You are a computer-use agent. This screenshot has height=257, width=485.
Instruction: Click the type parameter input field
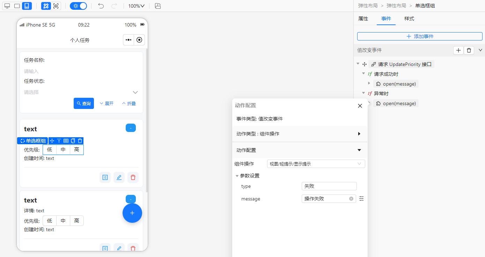[x=329, y=186]
